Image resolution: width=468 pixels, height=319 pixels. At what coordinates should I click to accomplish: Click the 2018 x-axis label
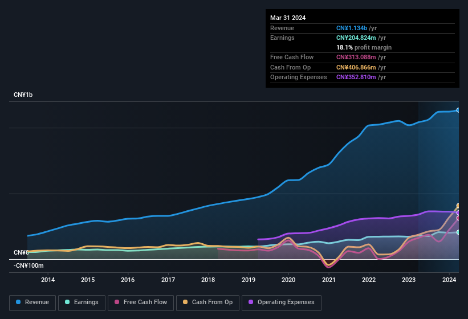(208, 280)
